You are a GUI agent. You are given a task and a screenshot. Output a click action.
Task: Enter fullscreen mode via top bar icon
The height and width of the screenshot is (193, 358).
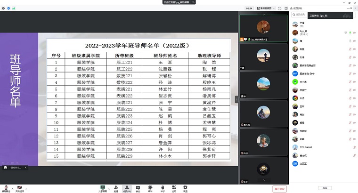(x=280, y=8)
